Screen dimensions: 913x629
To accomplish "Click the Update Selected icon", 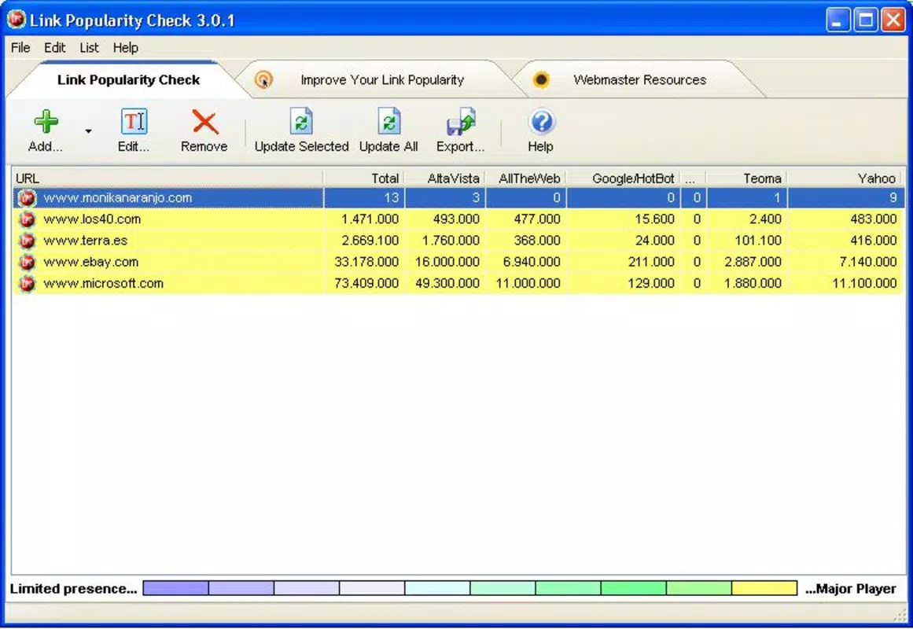I will point(301,122).
